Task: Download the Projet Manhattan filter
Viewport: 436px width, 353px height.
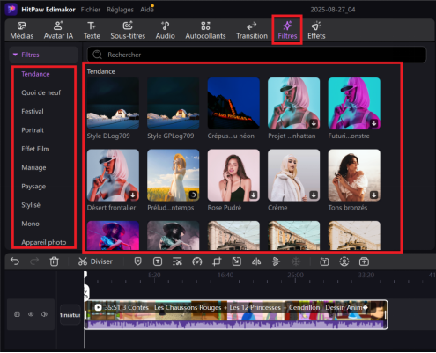Action: (314, 123)
